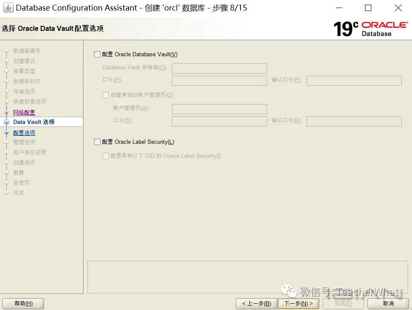The image size is (412, 310).
Task: Click the 管理选项 step text
Action: [x=24, y=142]
